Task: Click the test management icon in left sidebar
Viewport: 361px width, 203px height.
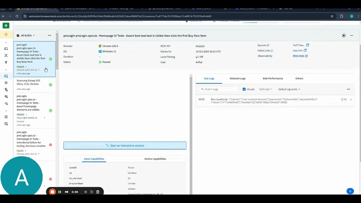Action: pos(6,117)
